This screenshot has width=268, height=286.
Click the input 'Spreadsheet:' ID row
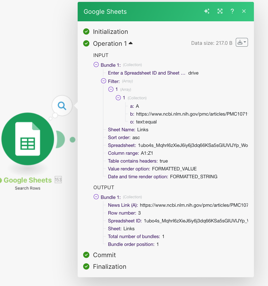(178, 145)
